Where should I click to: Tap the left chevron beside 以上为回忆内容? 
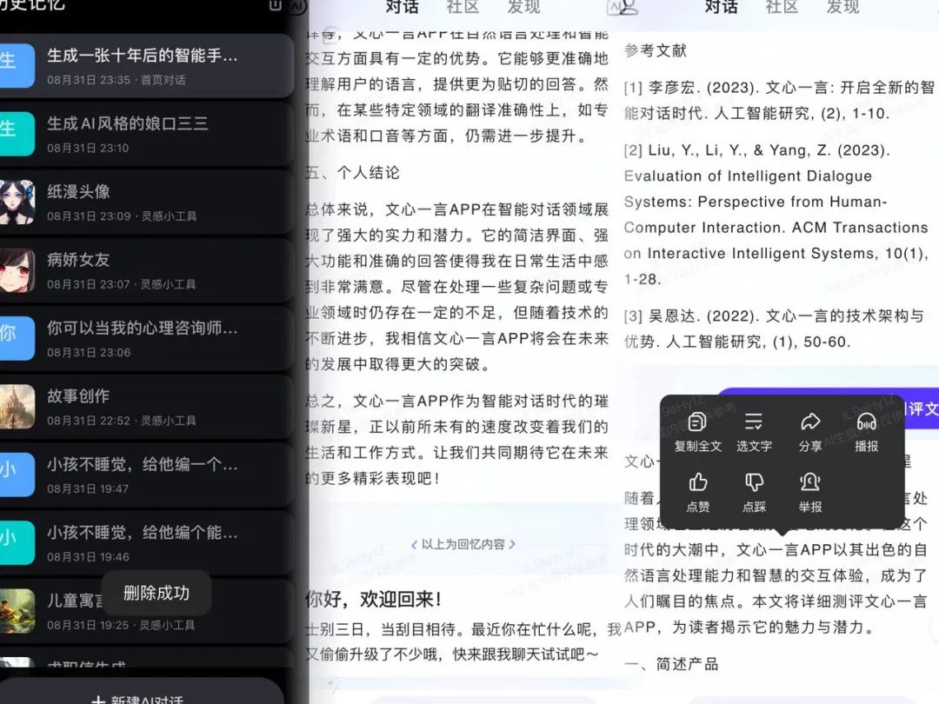[415, 545]
